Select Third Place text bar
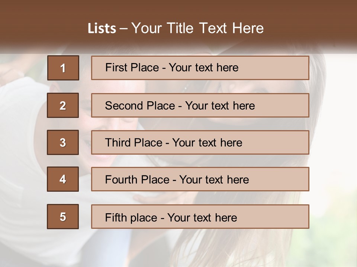This screenshot has height=267, width=357. click(x=200, y=142)
